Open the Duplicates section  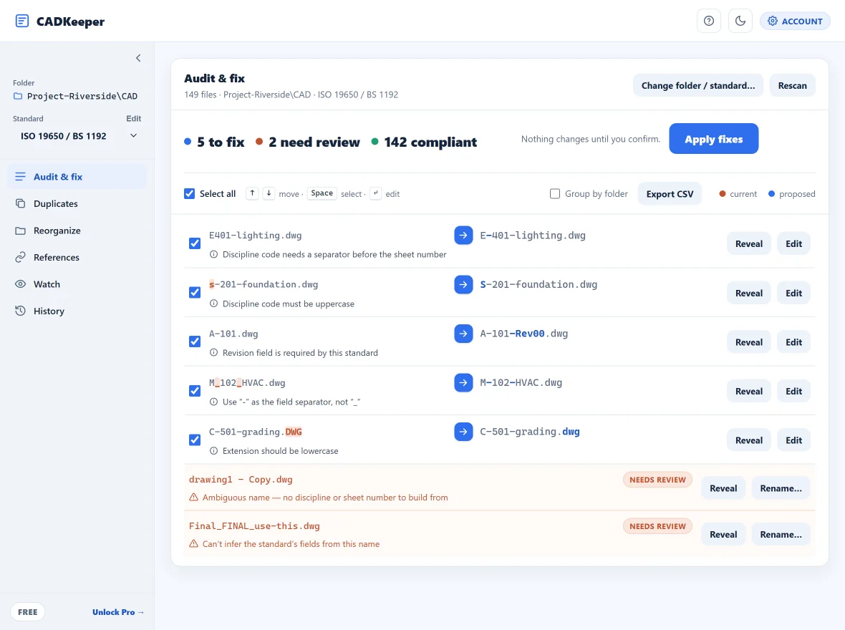click(77, 204)
